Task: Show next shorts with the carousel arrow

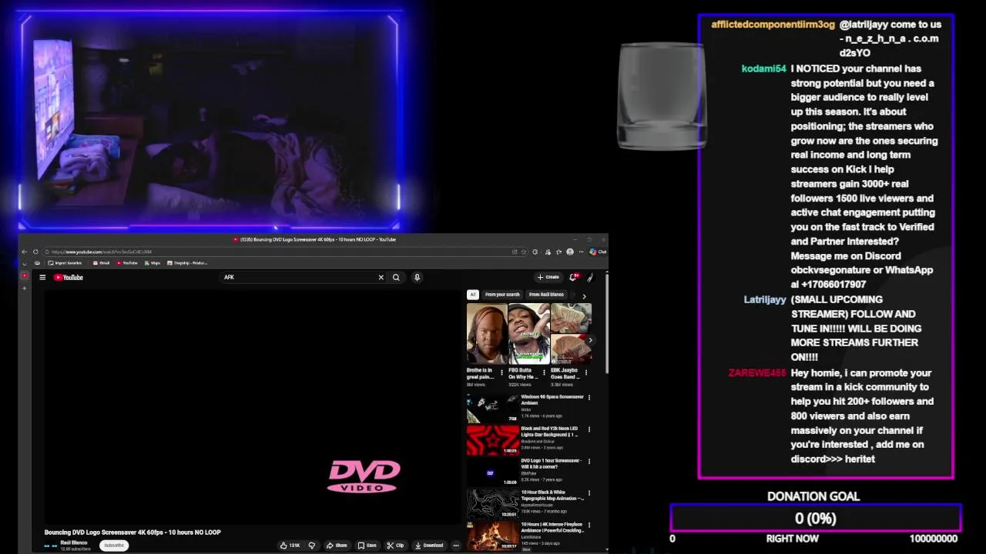Action: click(x=590, y=339)
